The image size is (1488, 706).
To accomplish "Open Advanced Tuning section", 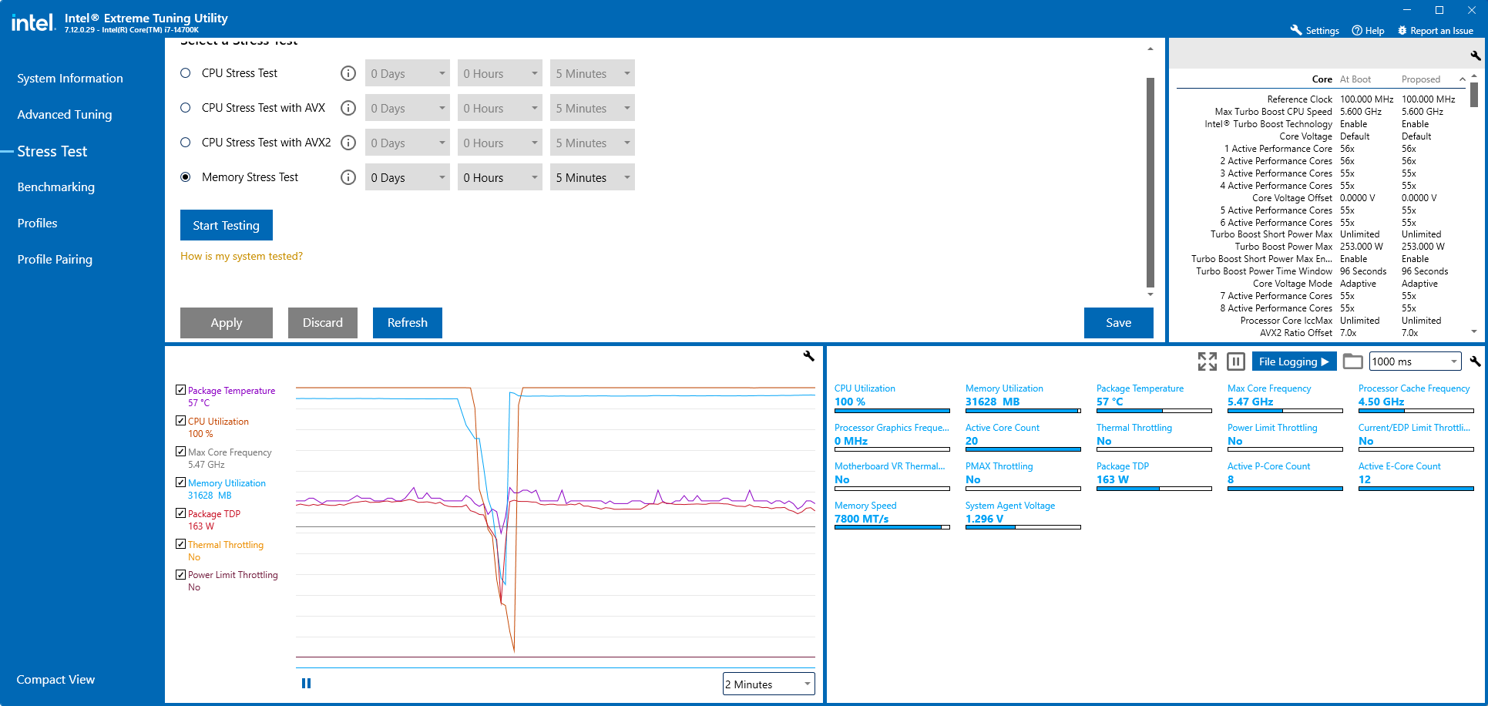I will (65, 115).
